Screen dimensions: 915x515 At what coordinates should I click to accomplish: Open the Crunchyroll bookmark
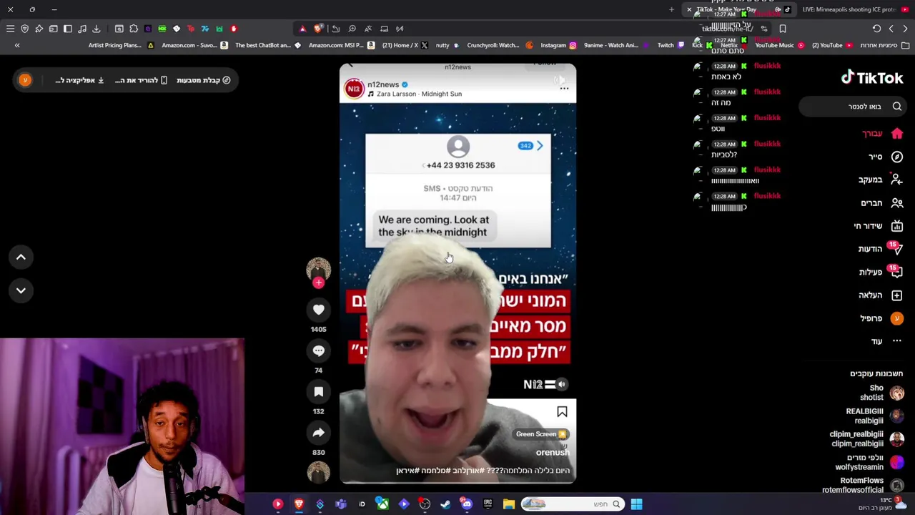point(500,45)
